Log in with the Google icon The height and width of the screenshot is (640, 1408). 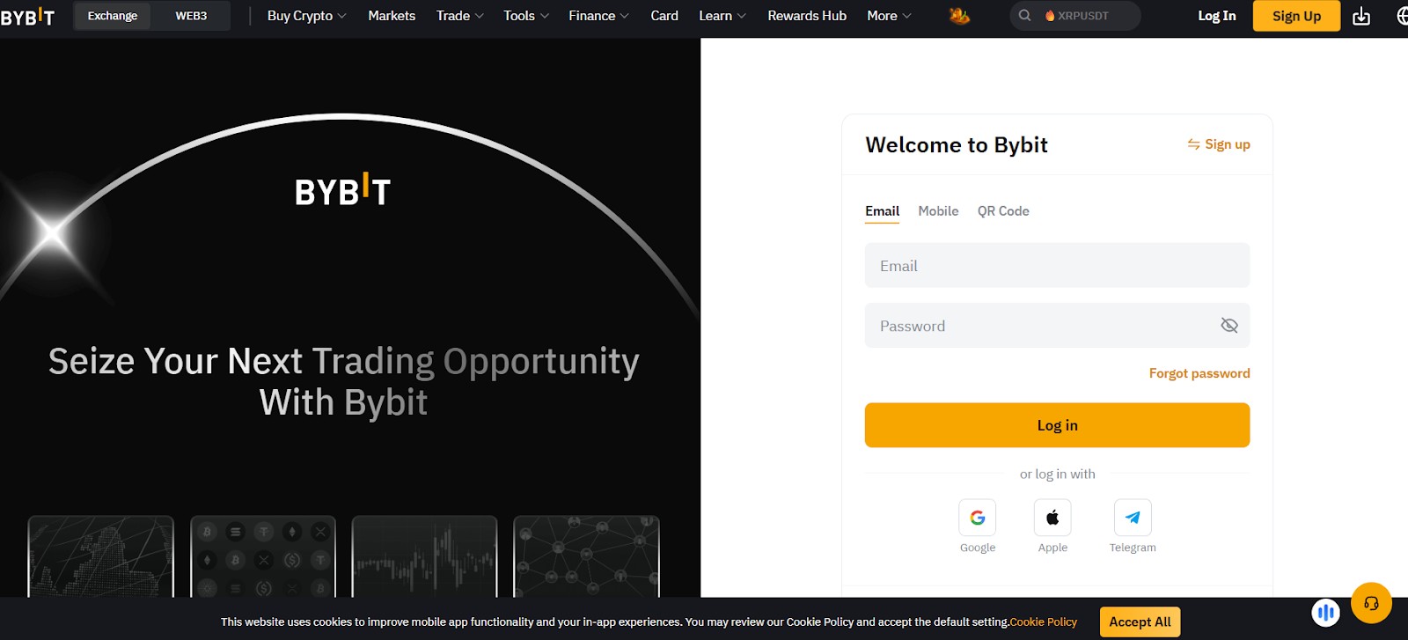coord(978,518)
